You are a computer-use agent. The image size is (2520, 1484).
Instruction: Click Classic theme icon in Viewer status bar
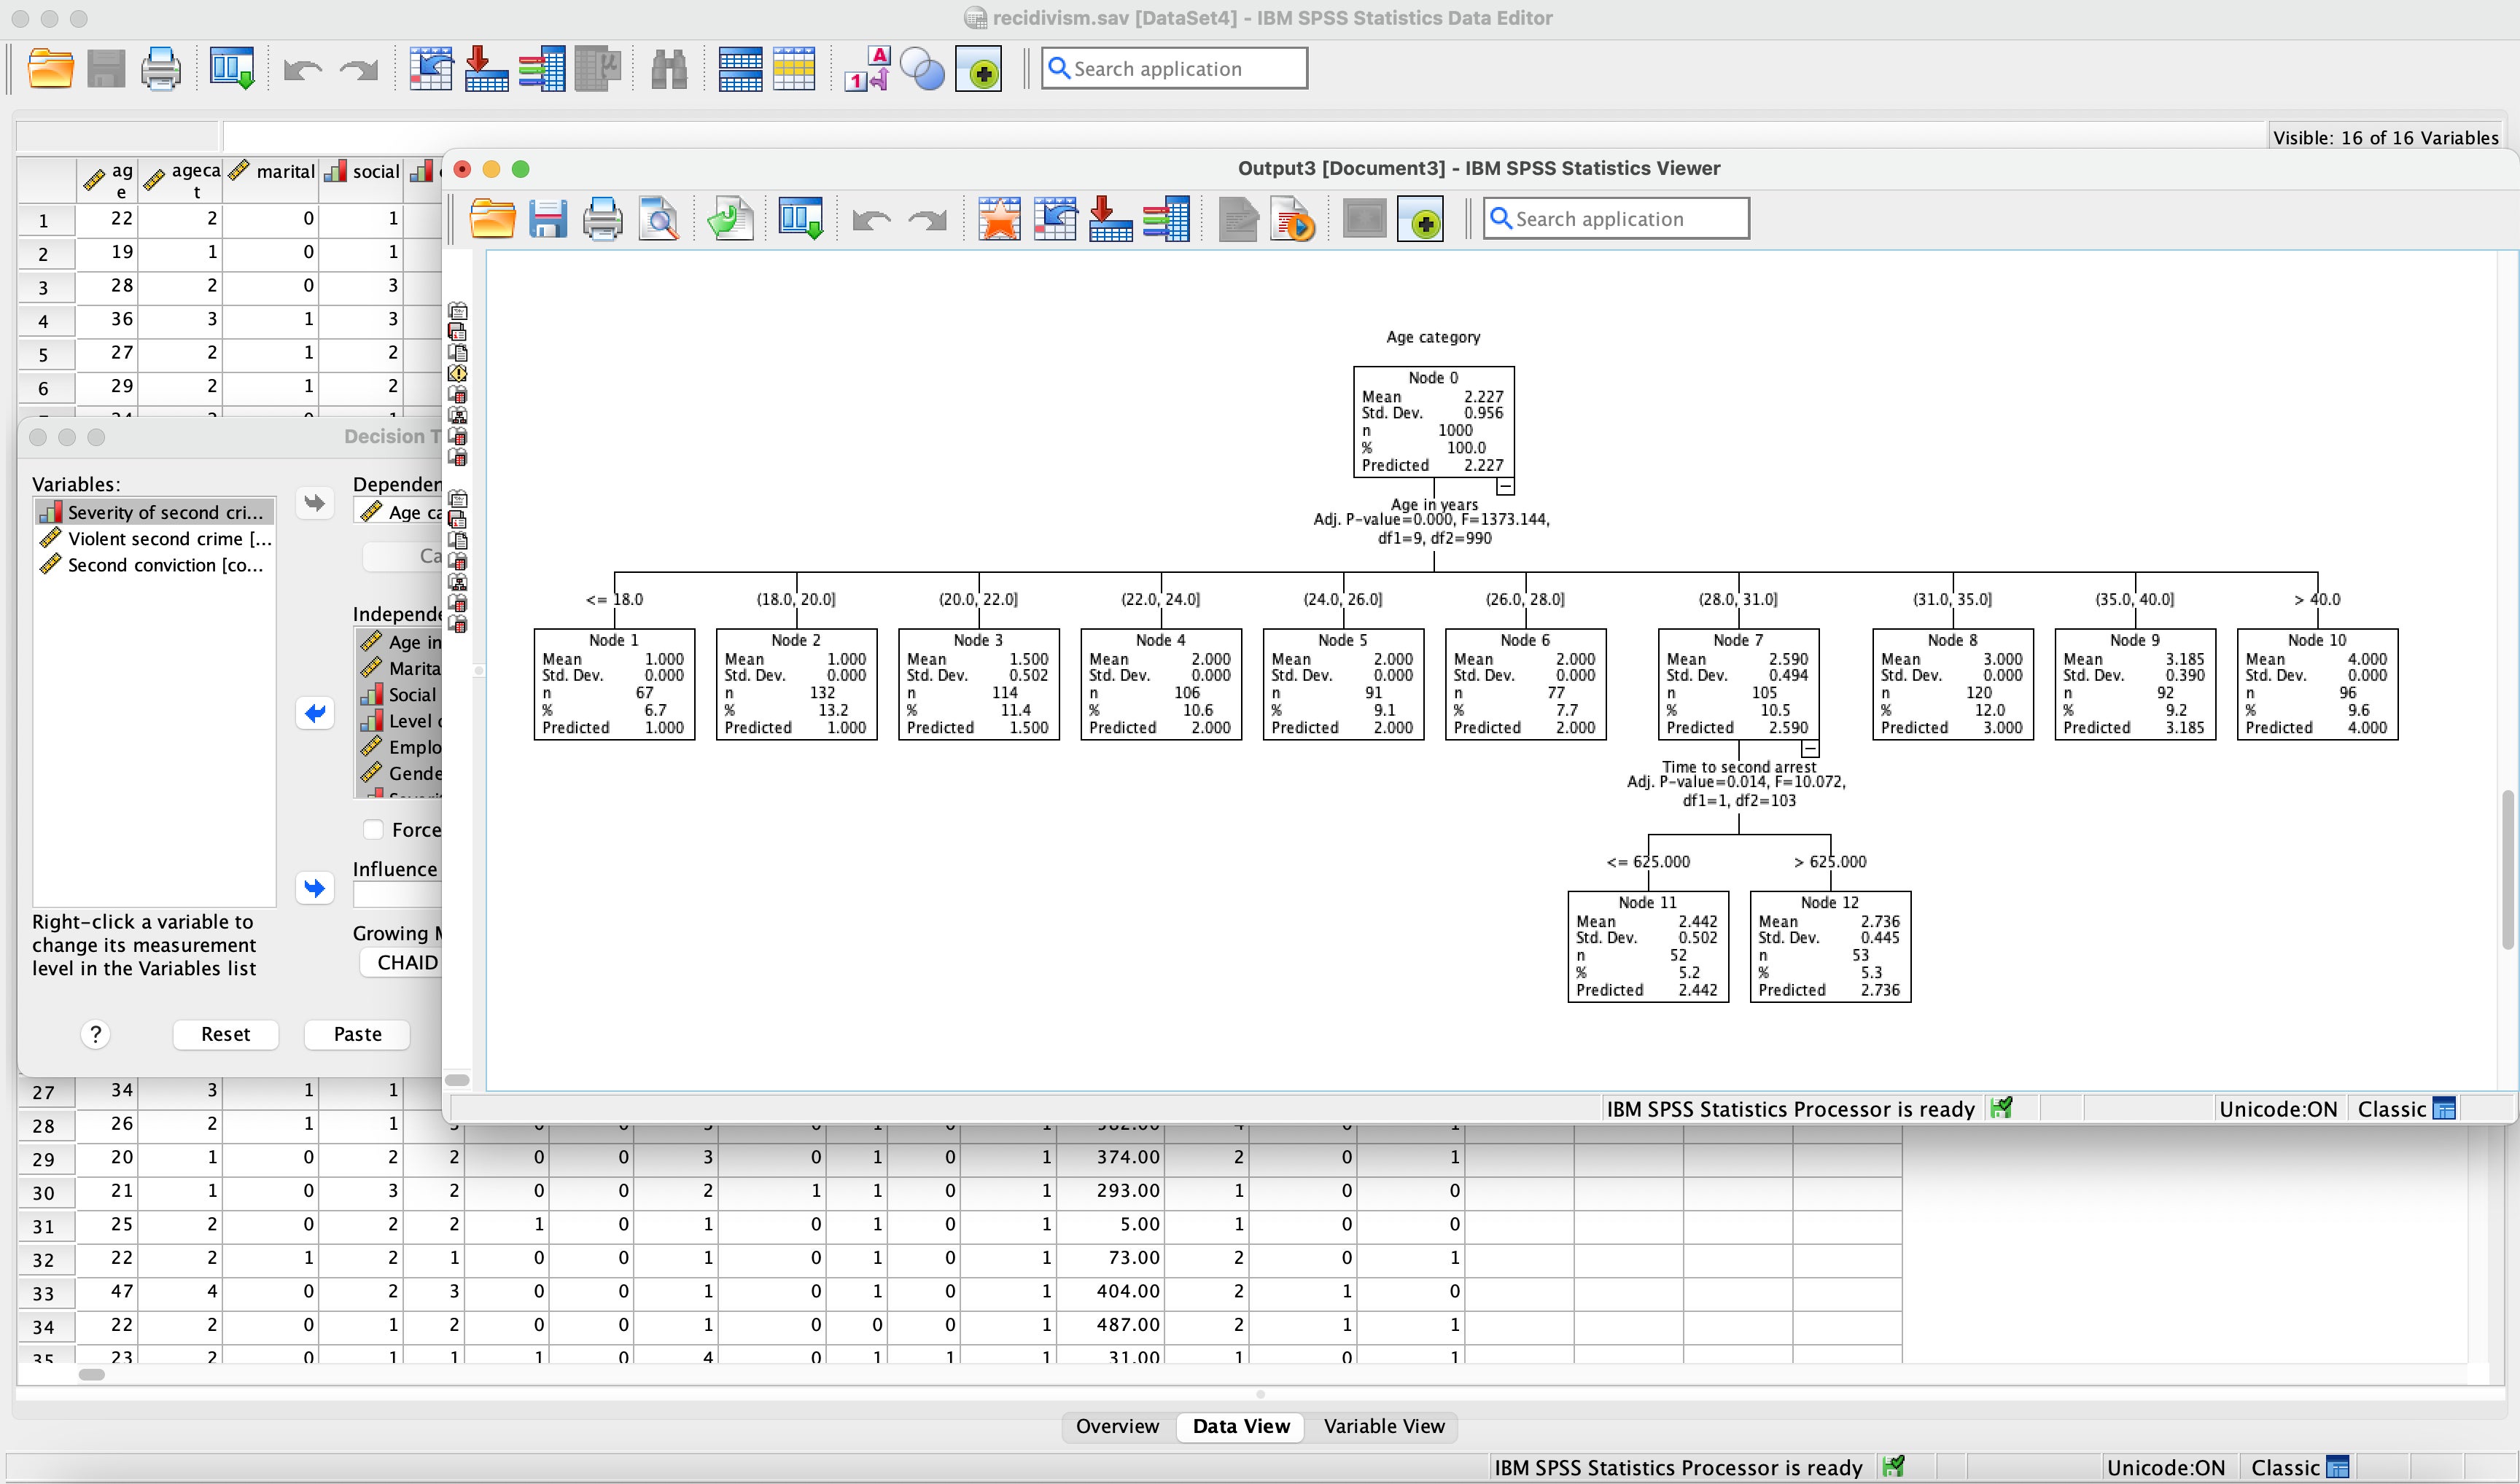pyautogui.click(x=2444, y=1108)
